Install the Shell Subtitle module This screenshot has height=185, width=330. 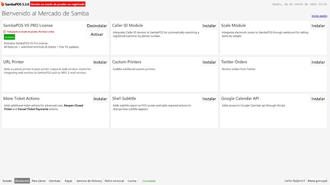coord(209,99)
